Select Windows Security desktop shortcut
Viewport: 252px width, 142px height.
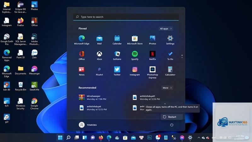(20, 104)
